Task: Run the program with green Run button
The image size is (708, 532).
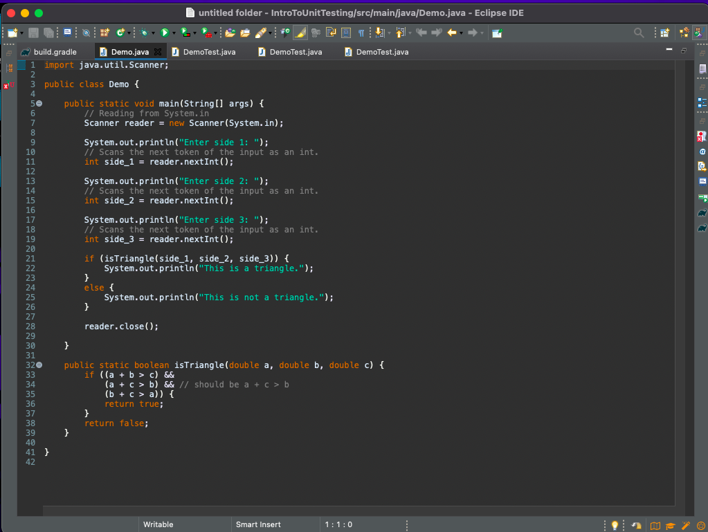Action: pos(164,33)
